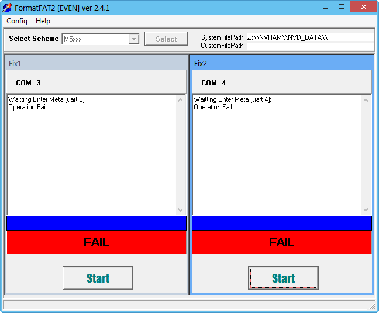The width and height of the screenshot is (379, 313).
Task: Close the FormatFAT2 window
Action: [x=364, y=7]
